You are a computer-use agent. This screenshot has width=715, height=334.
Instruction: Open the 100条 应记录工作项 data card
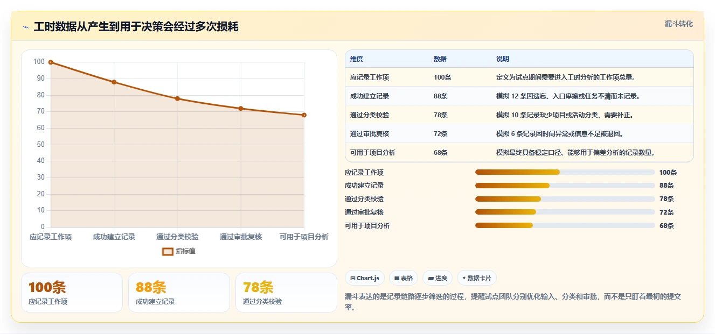(x=72, y=293)
